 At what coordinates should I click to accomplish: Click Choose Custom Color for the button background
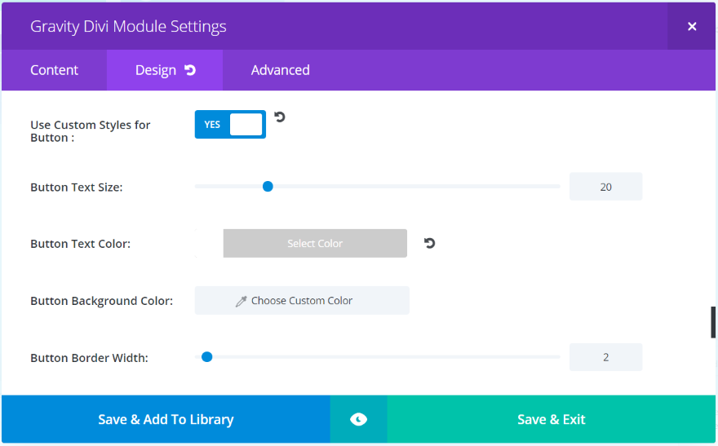tap(302, 301)
